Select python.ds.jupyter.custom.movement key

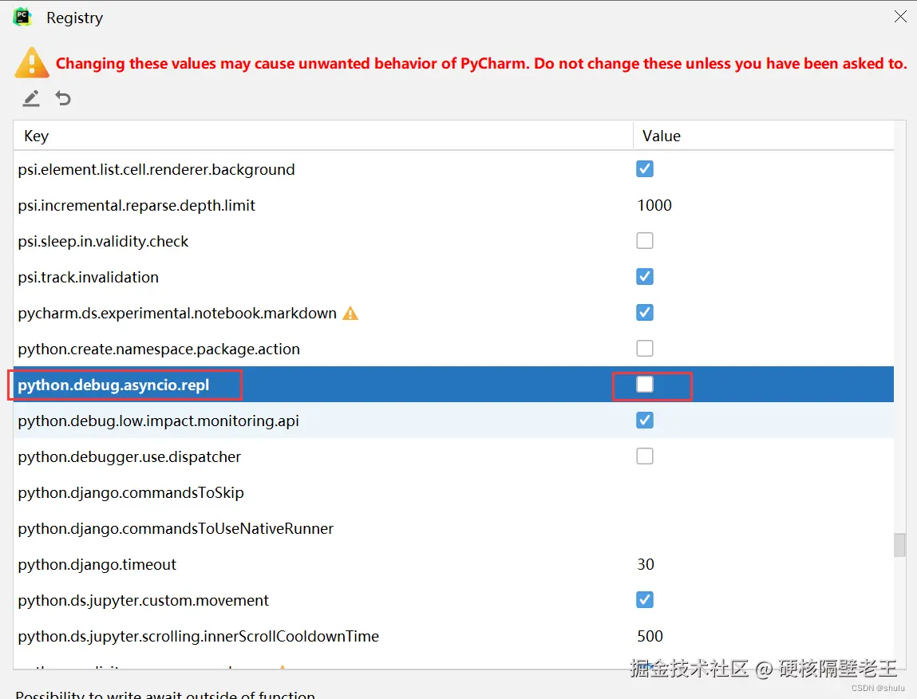(144, 601)
